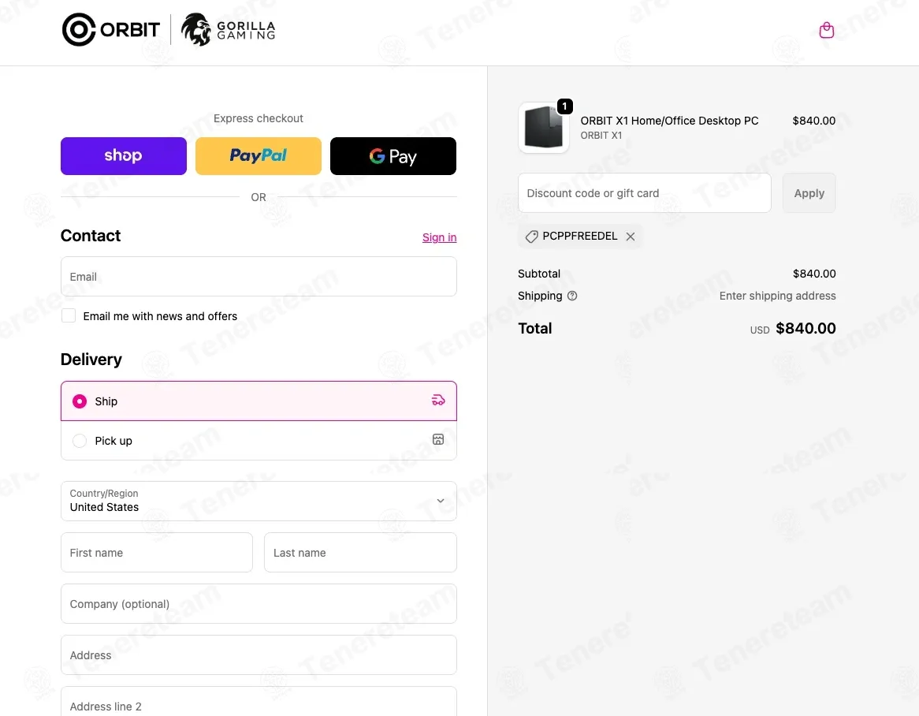This screenshot has width=919, height=716.
Task: Check 'Email me with news and offers'
Action: click(69, 315)
